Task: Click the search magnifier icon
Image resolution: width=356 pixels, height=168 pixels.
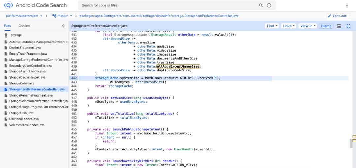Action: pos(261,5)
